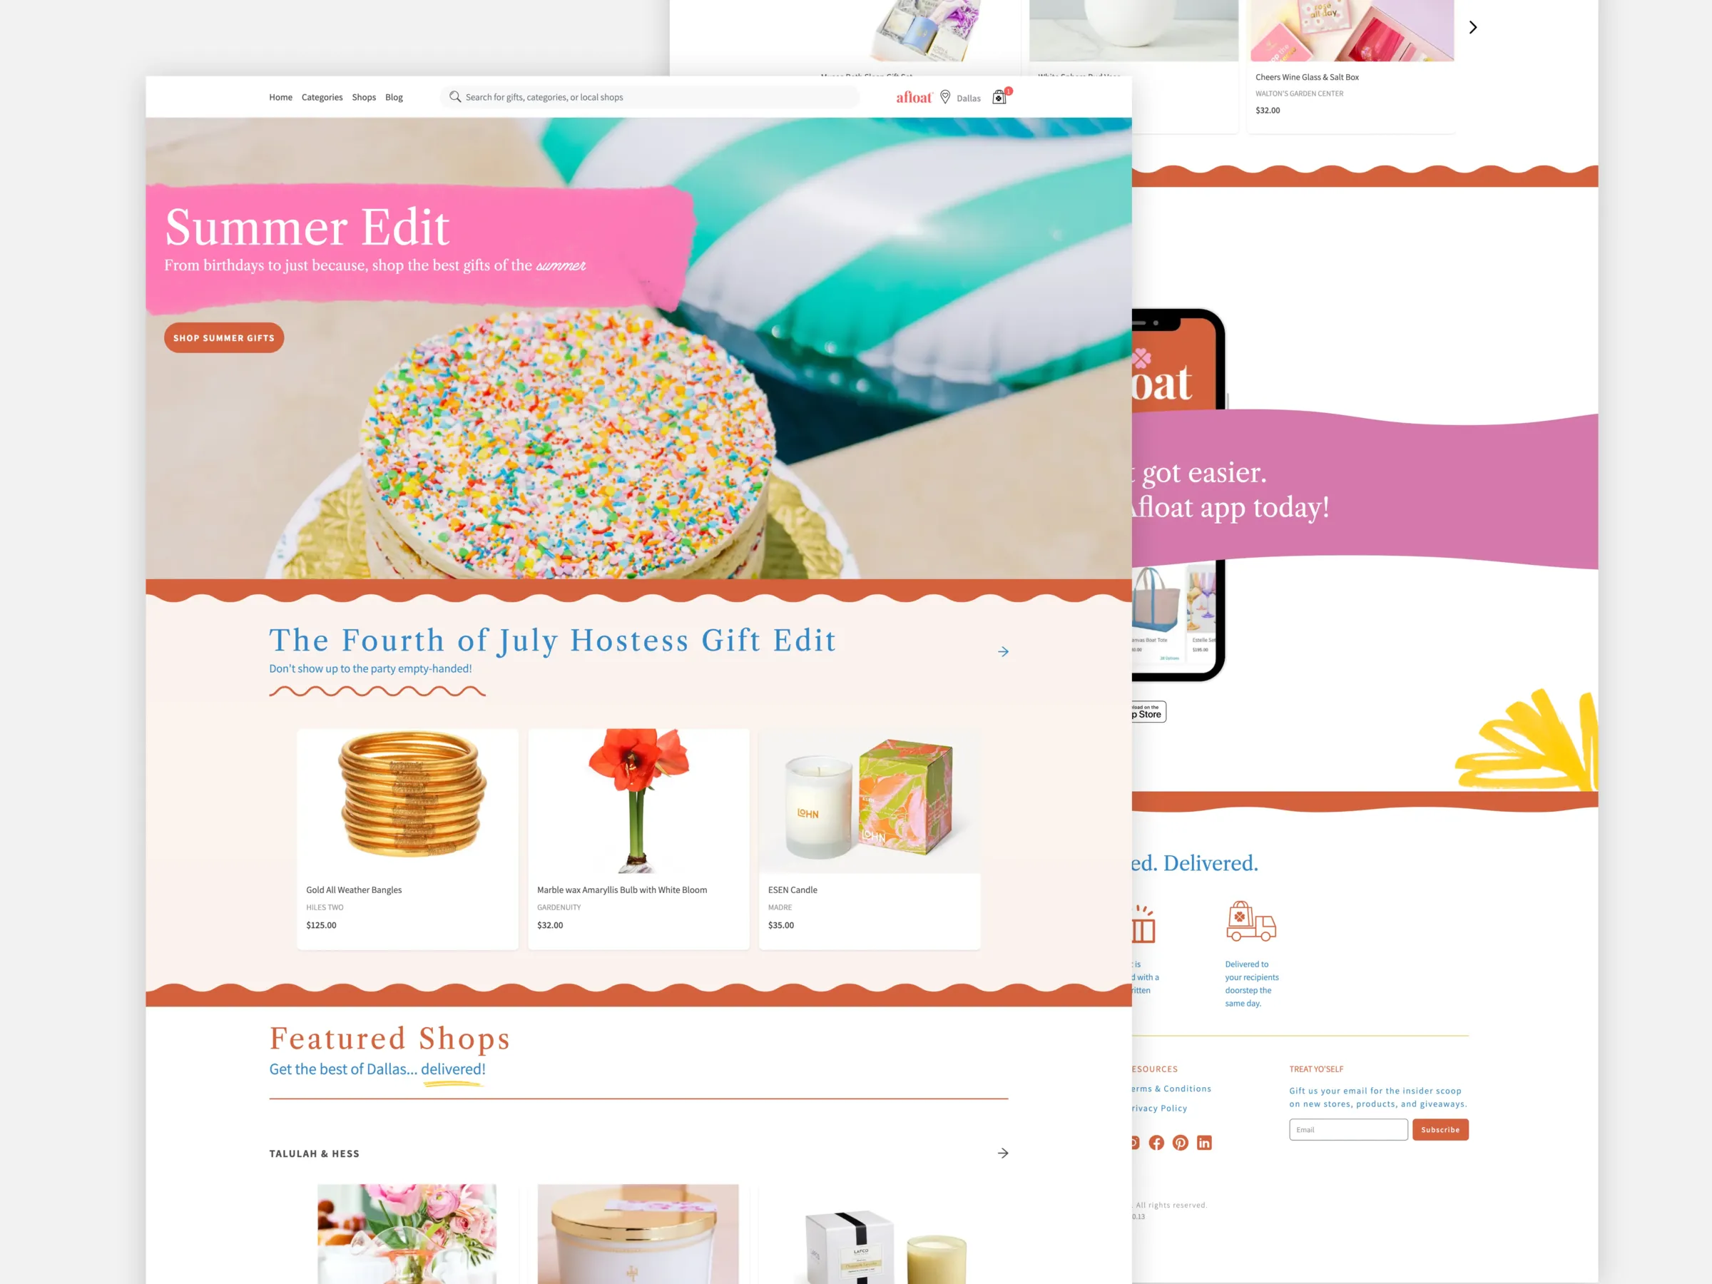Click Gold All Weather Bangles product link
This screenshot has width=1712, height=1284.
pyautogui.click(x=355, y=889)
